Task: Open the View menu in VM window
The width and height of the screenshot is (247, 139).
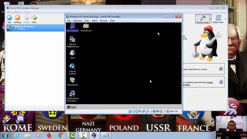Action: [87, 20]
